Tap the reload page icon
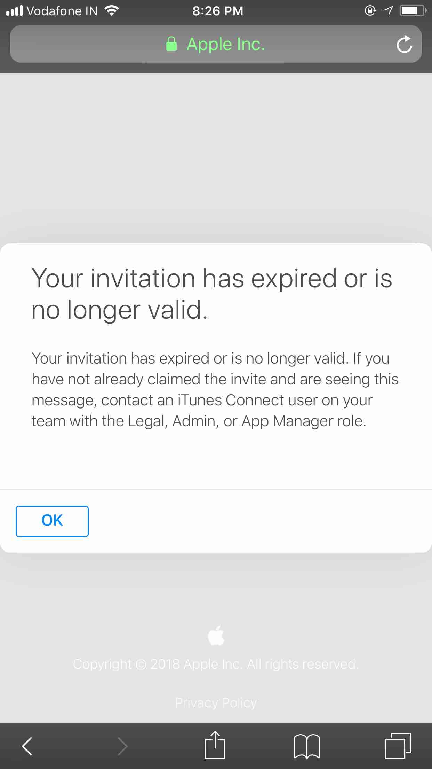432x769 pixels. click(x=404, y=45)
